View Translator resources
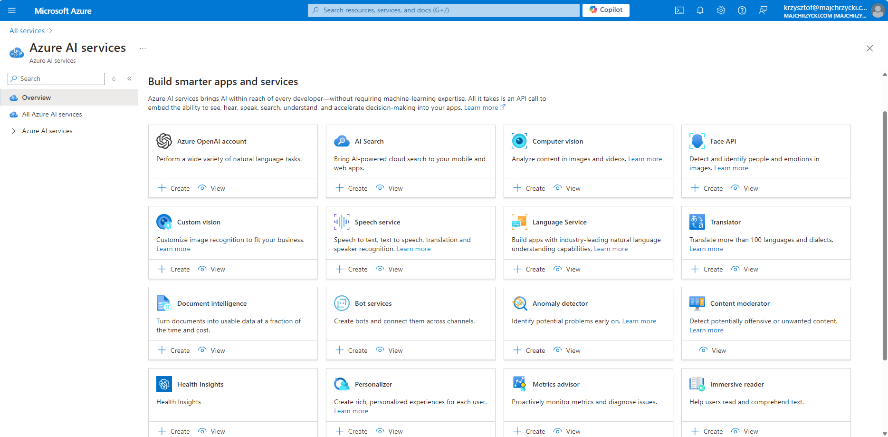888x437 pixels. (x=745, y=269)
